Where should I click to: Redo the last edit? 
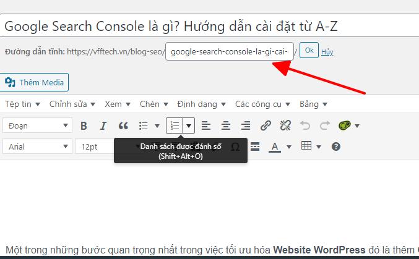pyautogui.click(x=325, y=125)
